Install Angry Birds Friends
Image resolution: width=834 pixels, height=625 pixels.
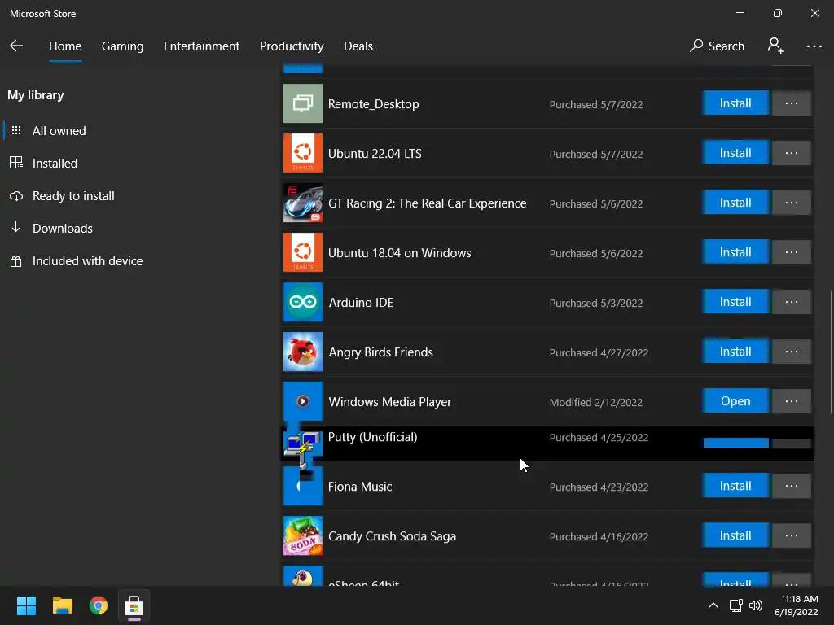point(735,352)
